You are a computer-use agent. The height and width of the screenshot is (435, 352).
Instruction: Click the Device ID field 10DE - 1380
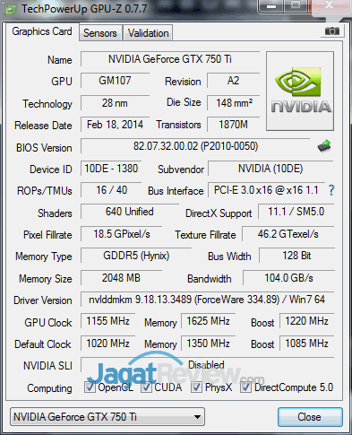pyautogui.click(x=111, y=169)
